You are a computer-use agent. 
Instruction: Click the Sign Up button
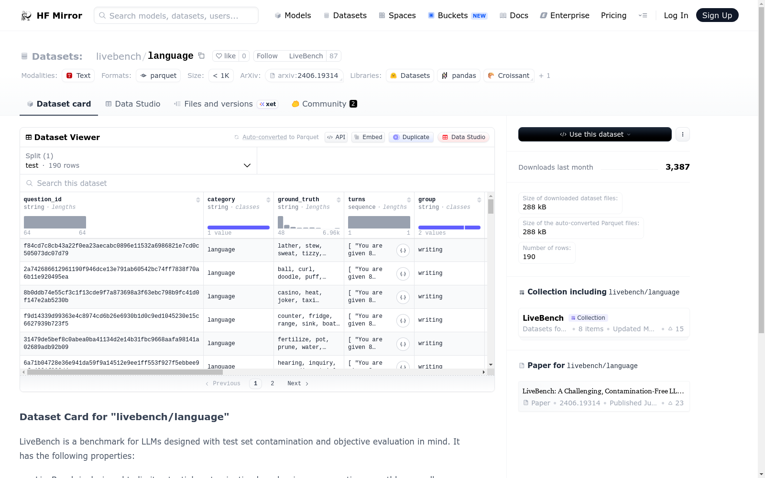coord(717,15)
